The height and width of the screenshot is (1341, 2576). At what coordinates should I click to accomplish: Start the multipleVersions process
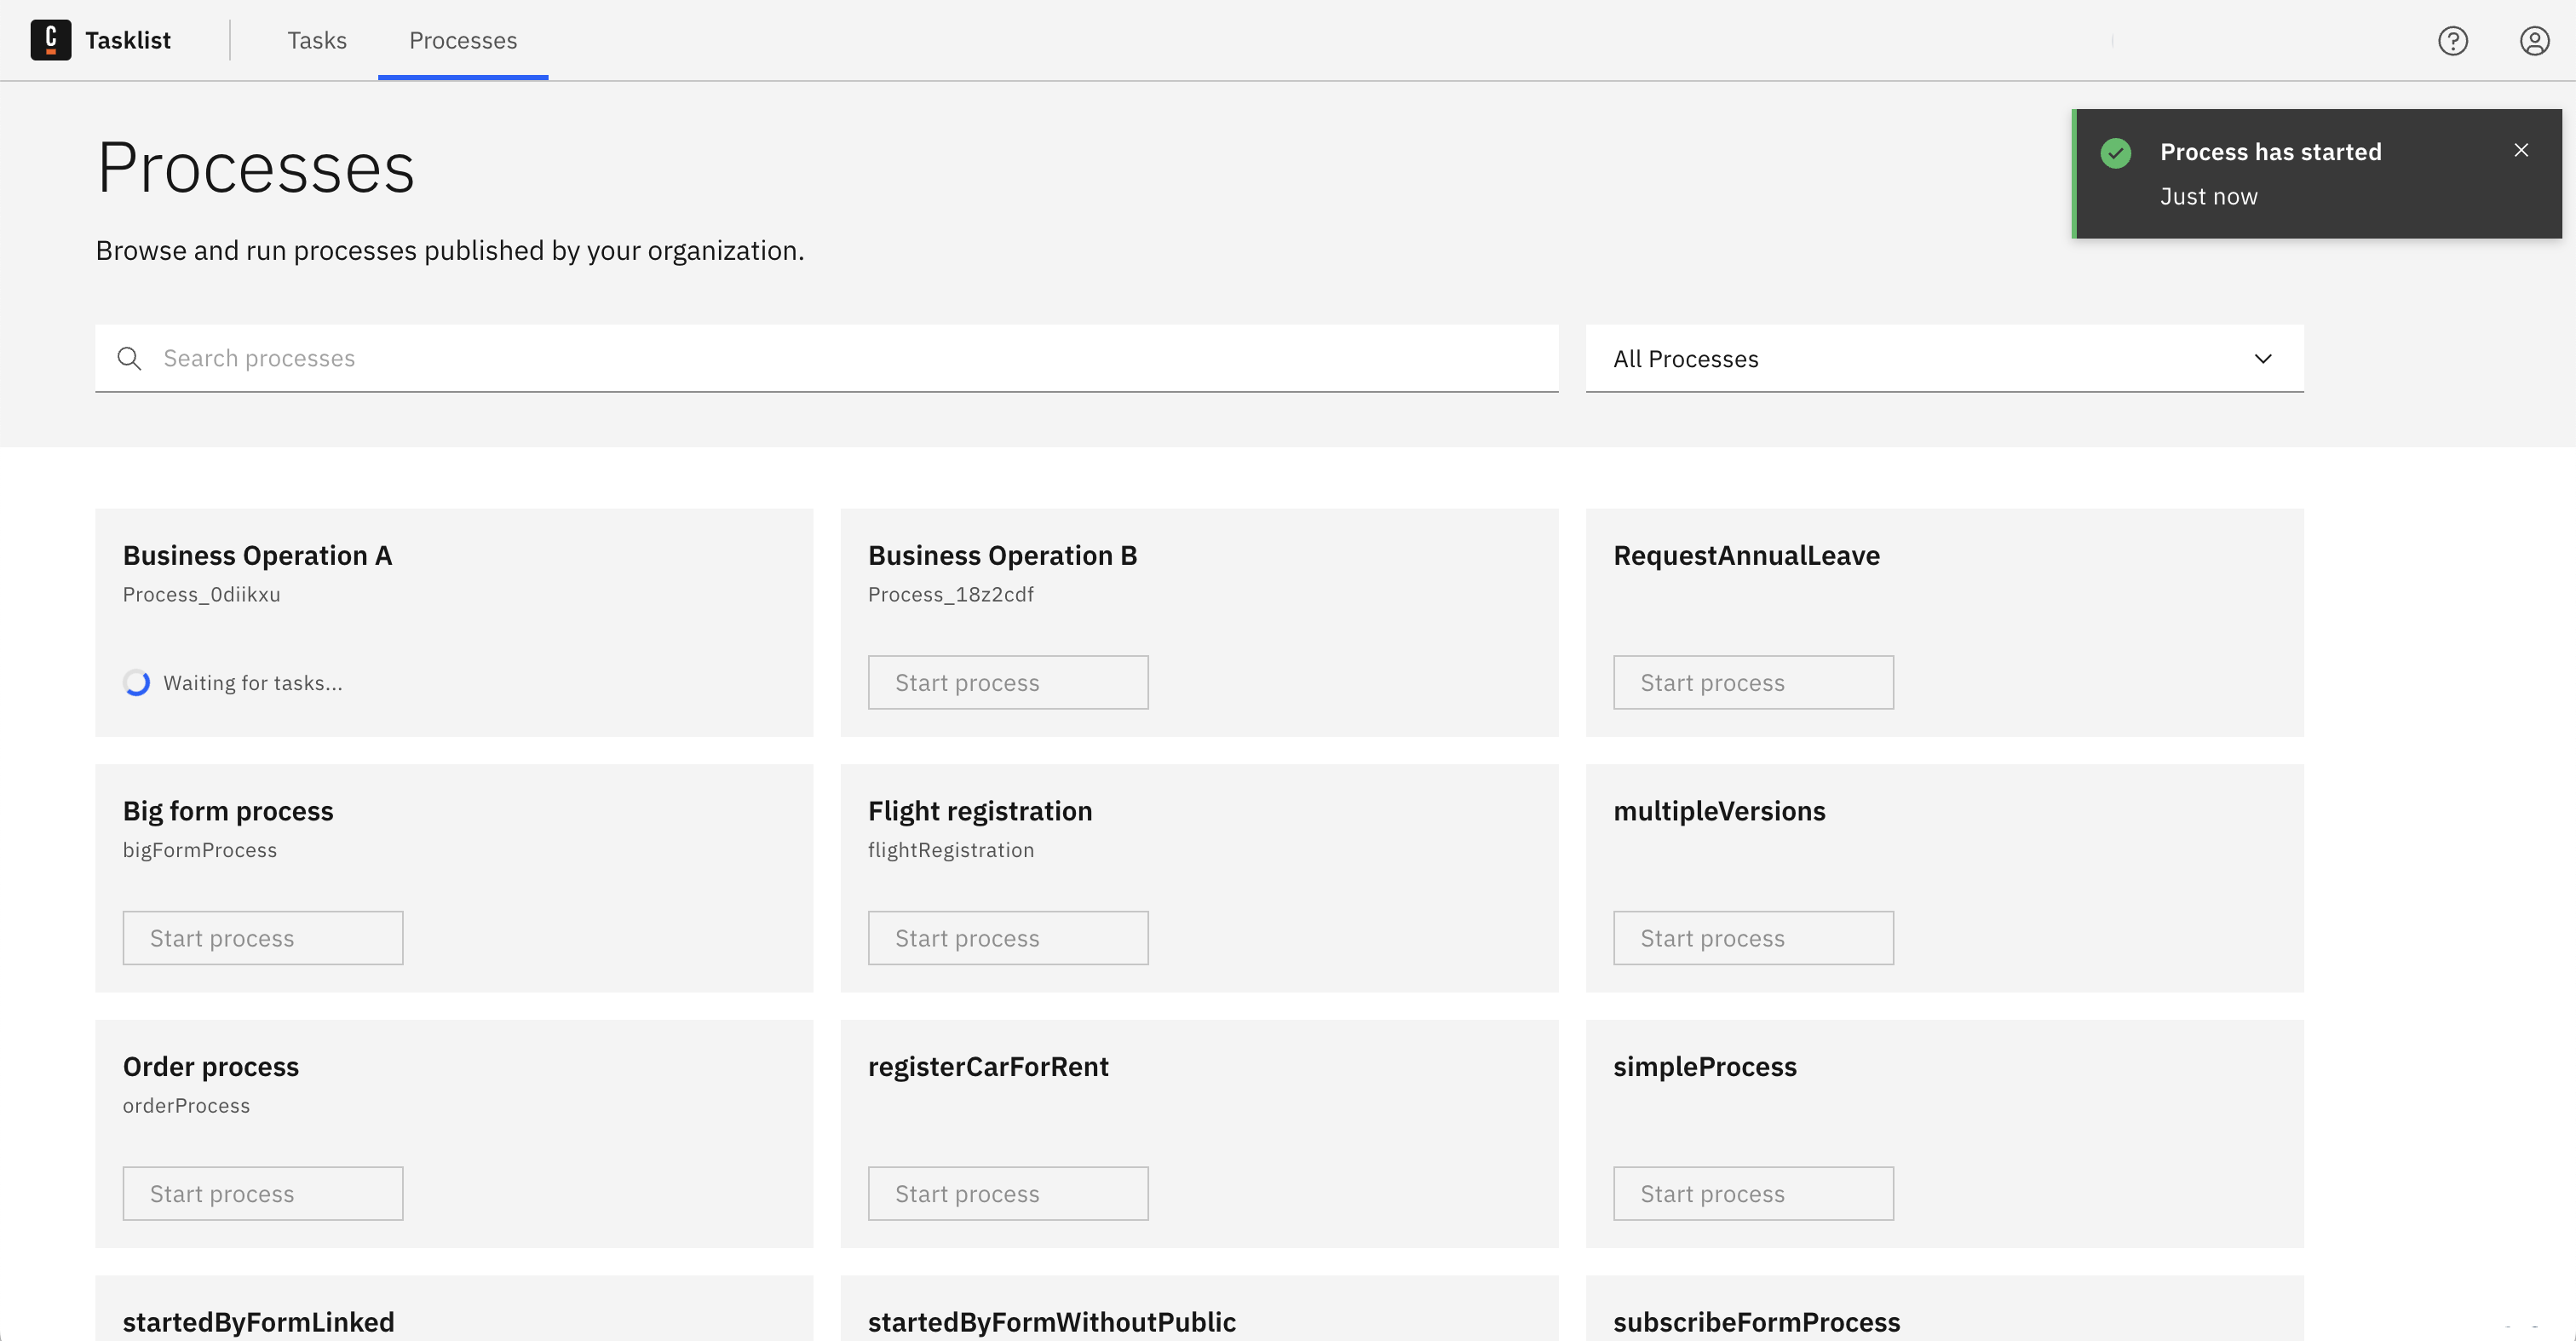(x=1753, y=937)
